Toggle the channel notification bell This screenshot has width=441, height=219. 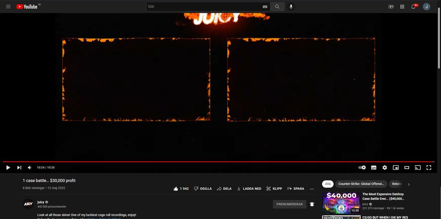[312, 204]
